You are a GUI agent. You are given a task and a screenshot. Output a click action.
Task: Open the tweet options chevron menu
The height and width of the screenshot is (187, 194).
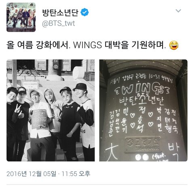pyautogui.click(x=178, y=11)
